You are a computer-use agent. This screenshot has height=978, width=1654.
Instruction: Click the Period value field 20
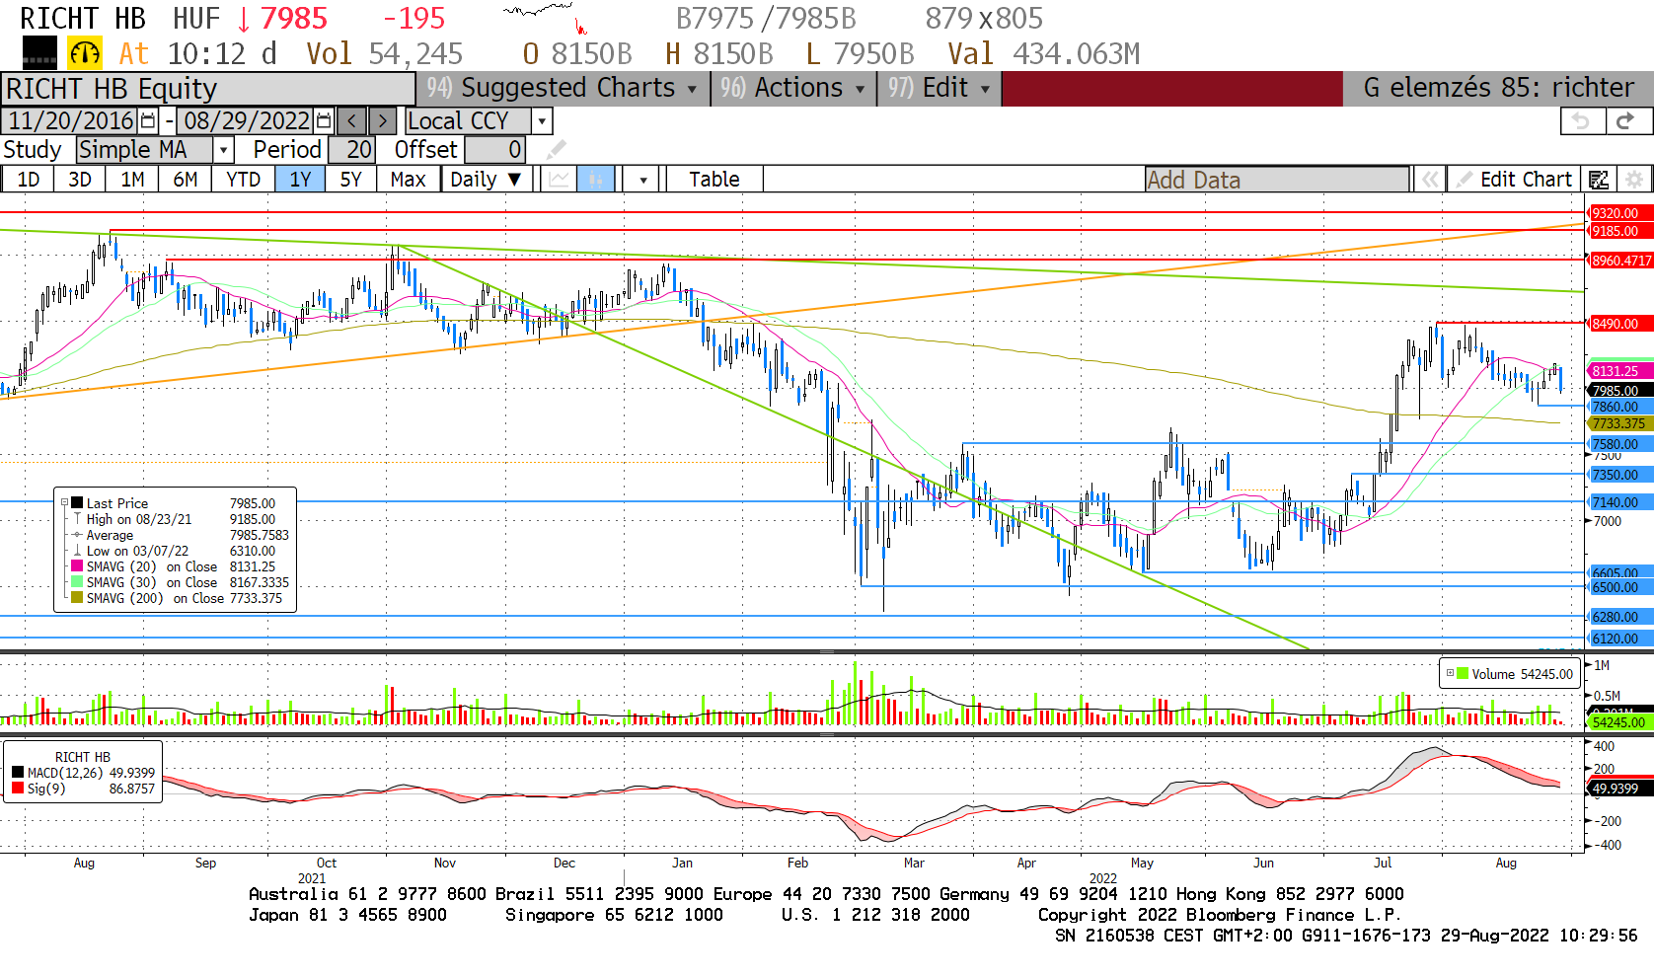[x=351, y=150]
